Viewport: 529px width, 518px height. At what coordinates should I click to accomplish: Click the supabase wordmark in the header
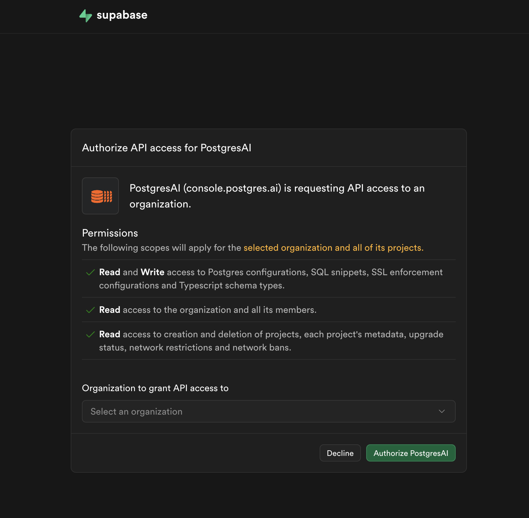[122, 15]
